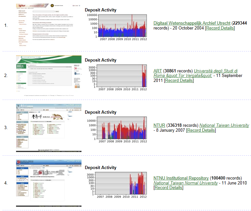Open Record Details for ART repository

[179, 80]
